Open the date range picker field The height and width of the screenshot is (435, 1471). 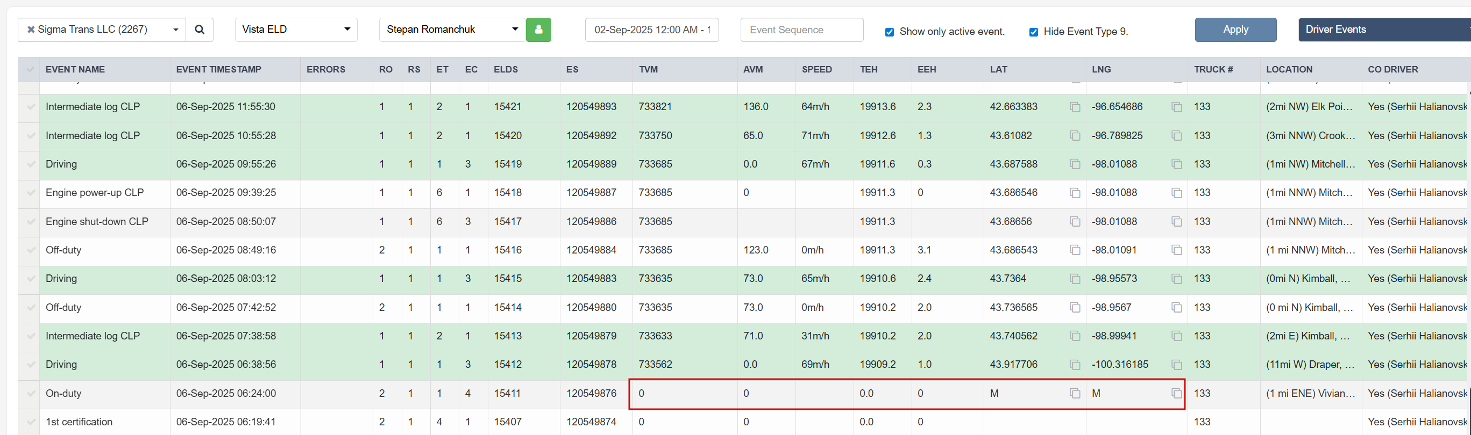(651, 30)
